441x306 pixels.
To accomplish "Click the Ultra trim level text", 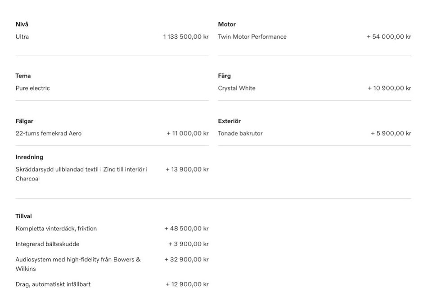I will click(x=22, y=37).
